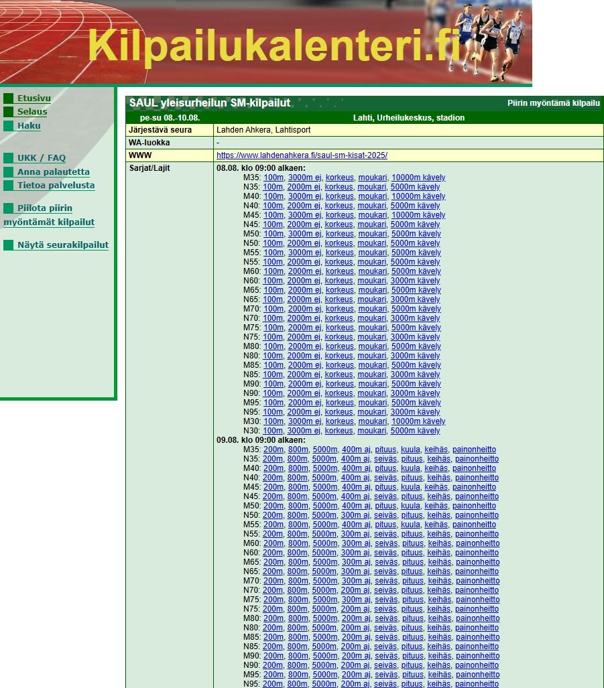The height and width of the screenshot is (688, 604).
Task: Open M75 painonheitto event
Action: coord(477,600)
